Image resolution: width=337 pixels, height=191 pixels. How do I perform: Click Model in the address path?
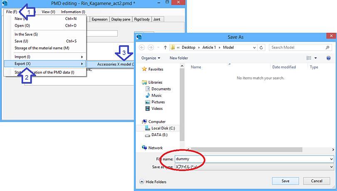pos(228,47)
